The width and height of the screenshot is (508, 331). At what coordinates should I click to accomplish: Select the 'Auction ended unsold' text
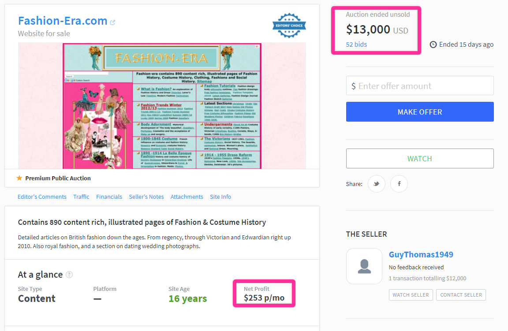pos(378,14)
